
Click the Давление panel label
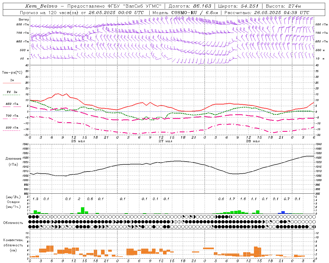13,159
